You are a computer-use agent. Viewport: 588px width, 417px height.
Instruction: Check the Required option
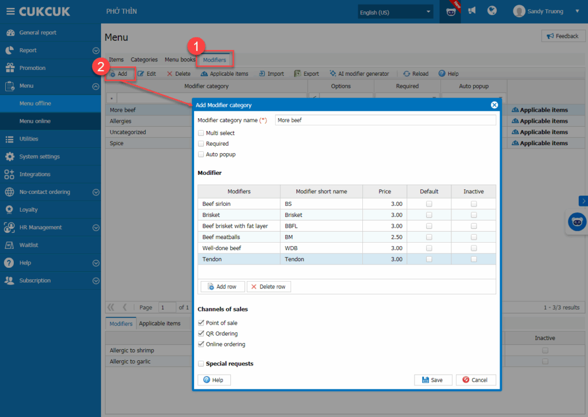click(201, 144)
